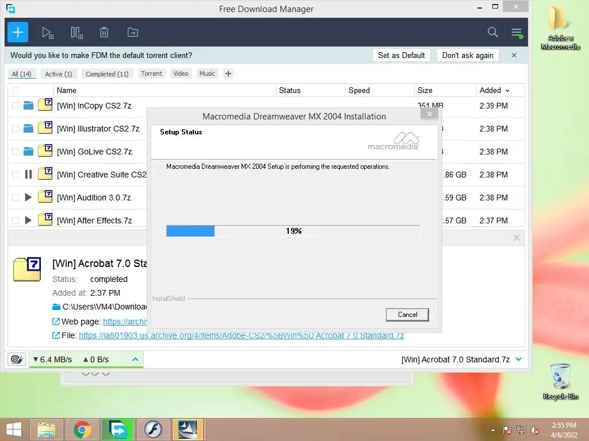
Task: Resume the After Effects.7z download
Action: click(x=28, y=220)
